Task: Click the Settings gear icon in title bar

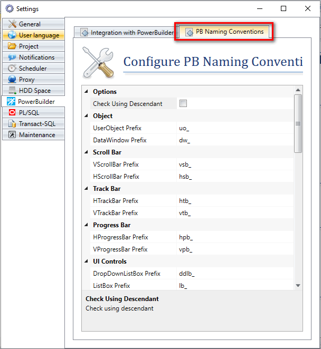Action: pos(10,8)
